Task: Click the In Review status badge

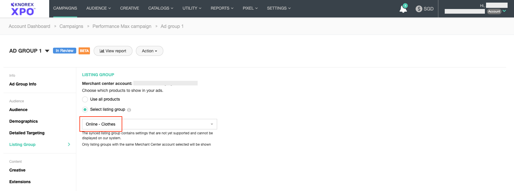Action: [64, 51]
